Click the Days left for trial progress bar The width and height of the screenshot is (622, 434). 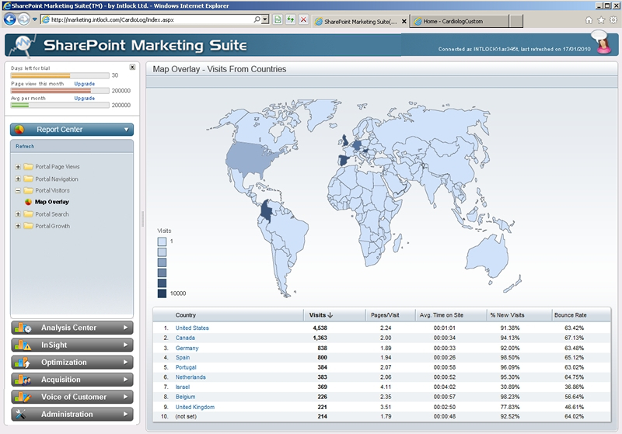pyautogui.click(x=60, y=75)
